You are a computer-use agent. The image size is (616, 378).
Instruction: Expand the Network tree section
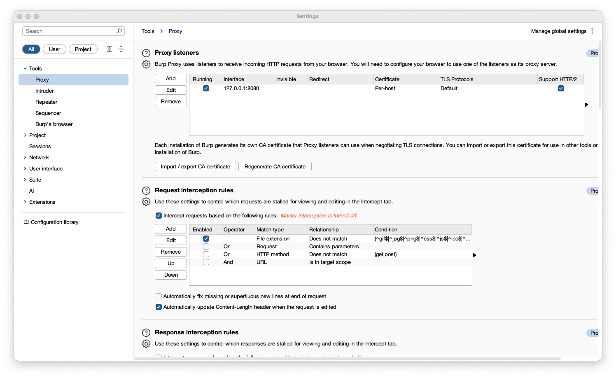tap(25, 157)
